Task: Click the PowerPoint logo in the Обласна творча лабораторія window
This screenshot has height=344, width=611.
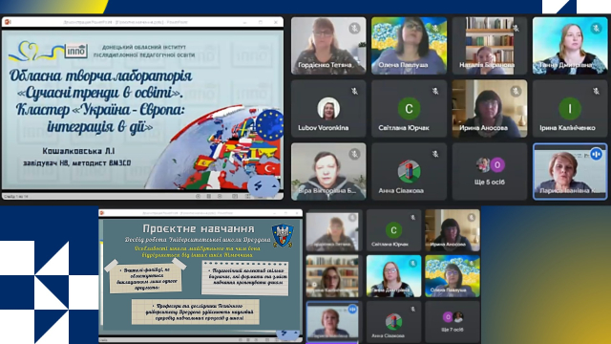Action: (x=8, y=22)
